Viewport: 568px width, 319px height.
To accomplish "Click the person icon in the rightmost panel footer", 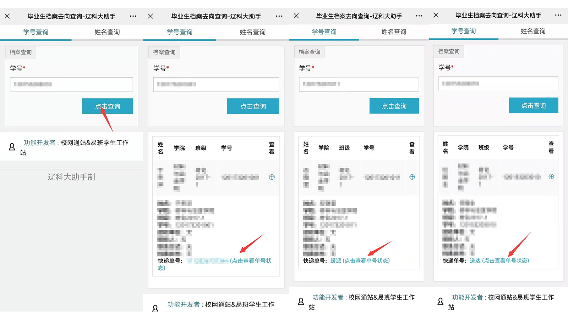I will click(x=440, y=301).
